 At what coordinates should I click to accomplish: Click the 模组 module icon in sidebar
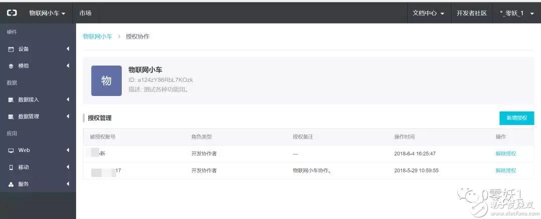pyautogui.click(x=11, y=66)
